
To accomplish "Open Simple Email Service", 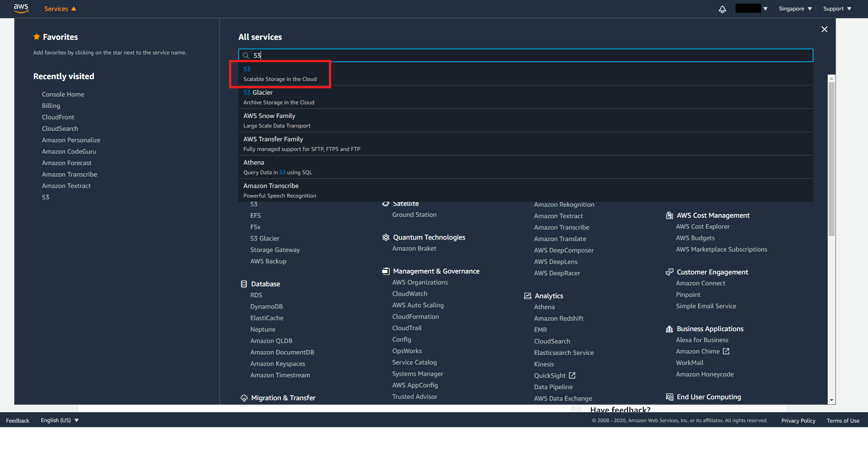I will (706, 306).
